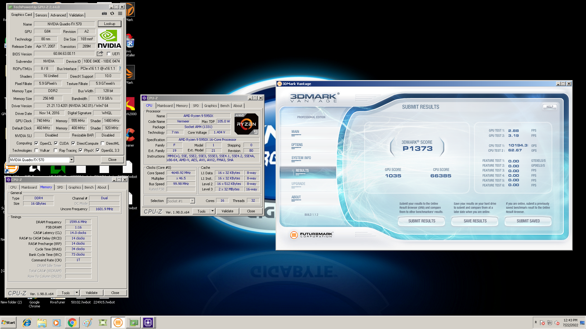Click the HELP button in 3DMark Vantage
Screen dimensions: 586x329
pos(550,107)
